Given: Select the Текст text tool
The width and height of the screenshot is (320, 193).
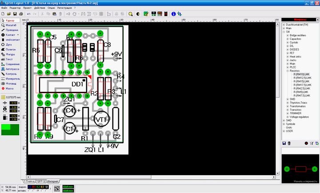Looking at the screenshot, I should (x=9, y=59).
